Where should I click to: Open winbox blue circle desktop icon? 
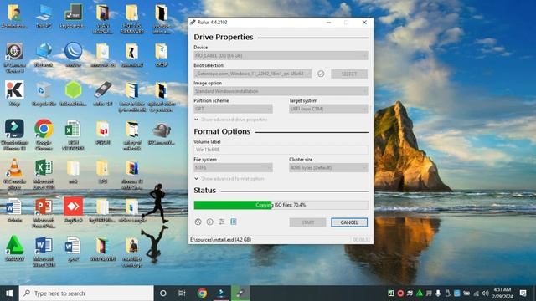point(73,54)
